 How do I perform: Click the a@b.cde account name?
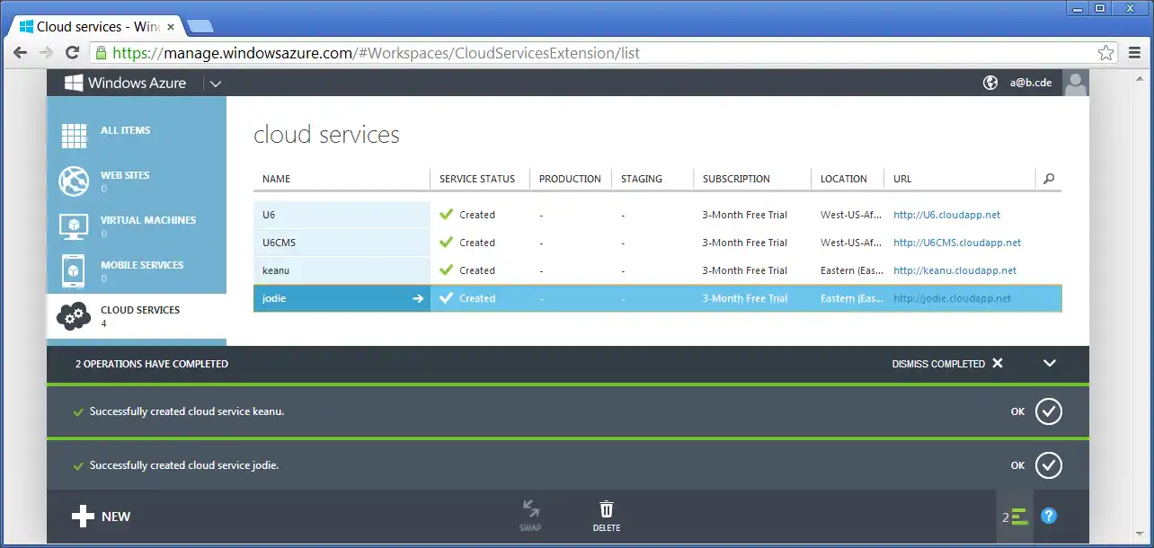point(1031,83)
